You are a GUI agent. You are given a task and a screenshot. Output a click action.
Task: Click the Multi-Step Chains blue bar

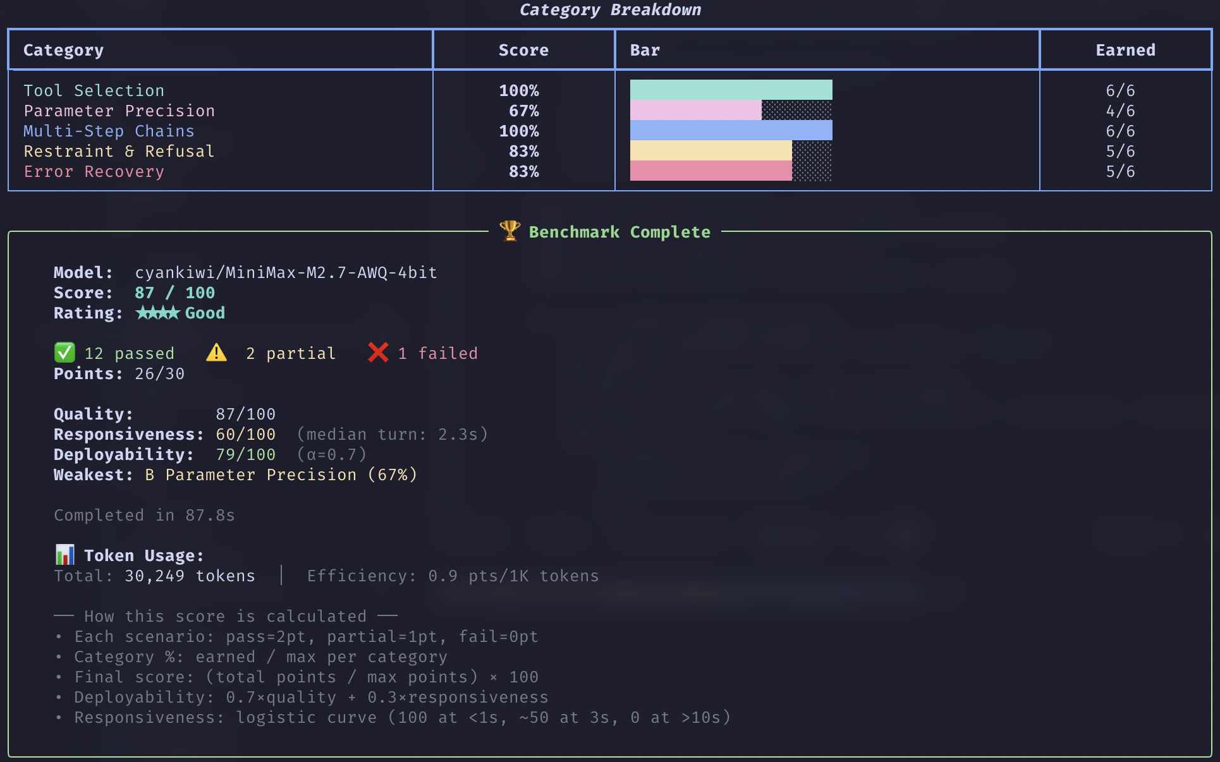click(x=731, y=130)
